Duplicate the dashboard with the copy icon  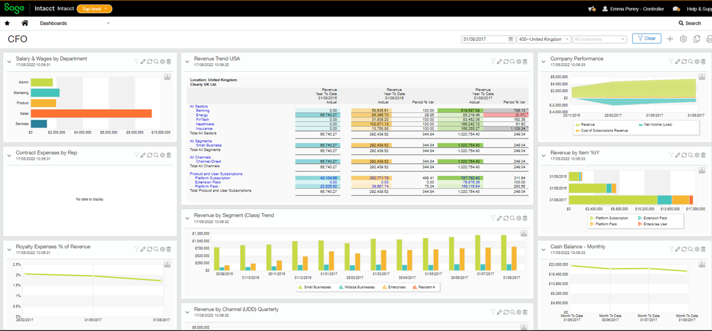coord(696,39)
